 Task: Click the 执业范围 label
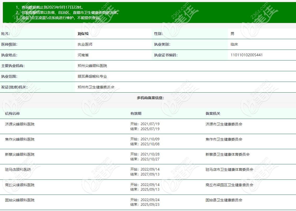pyautogui.click(x=9, y=76)
